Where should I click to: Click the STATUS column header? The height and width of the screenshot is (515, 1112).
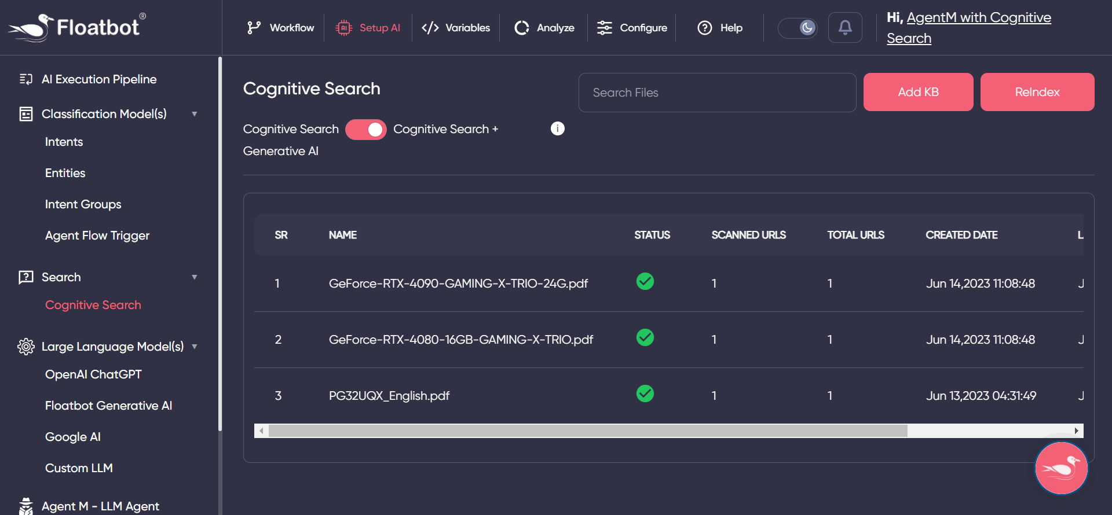coord(652,235)
